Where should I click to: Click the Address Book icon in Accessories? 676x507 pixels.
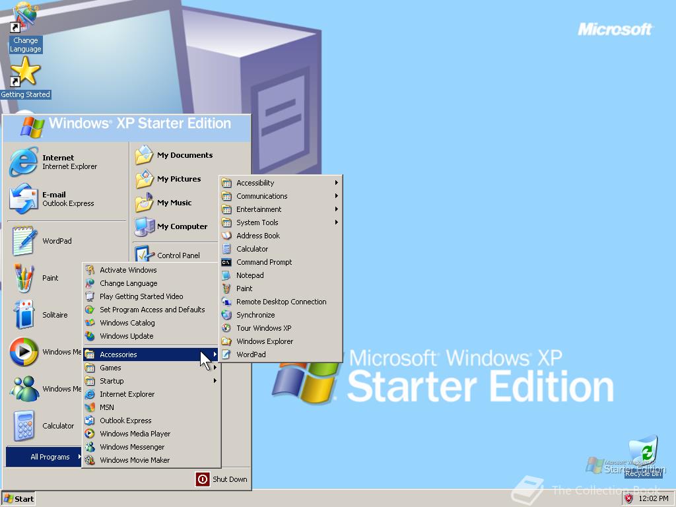click(x=226, y=236)
